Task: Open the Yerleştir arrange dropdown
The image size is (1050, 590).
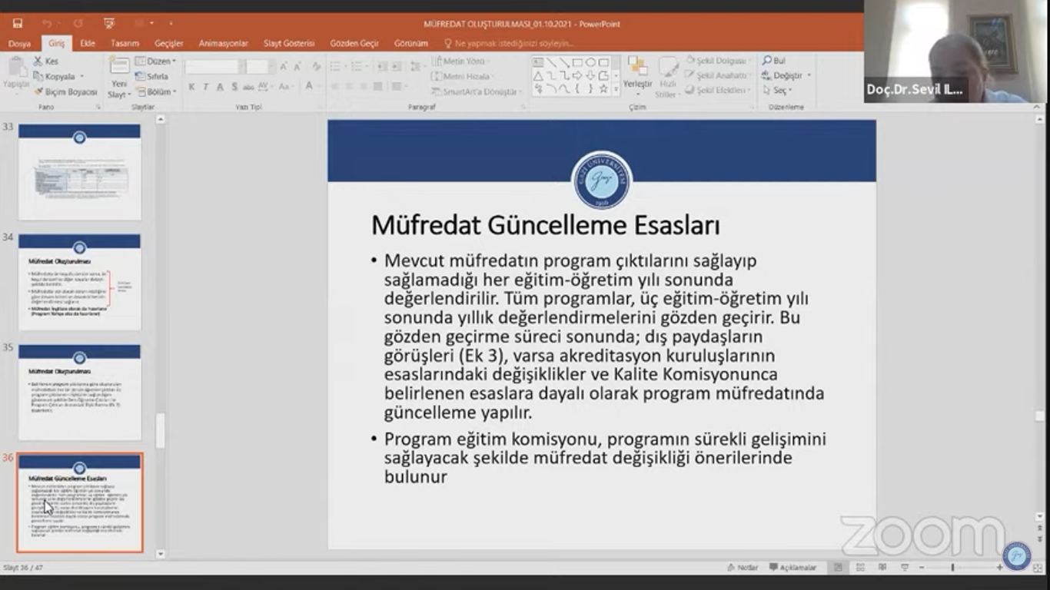Action: (x=637, y=77)
